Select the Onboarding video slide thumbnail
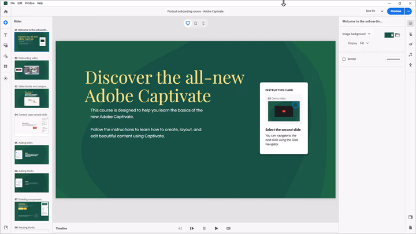416x234 pixels. (x=32, y=70)
